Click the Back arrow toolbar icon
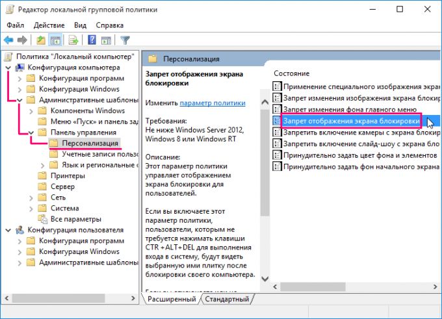442x319 pixels. (x=10, y=40)
